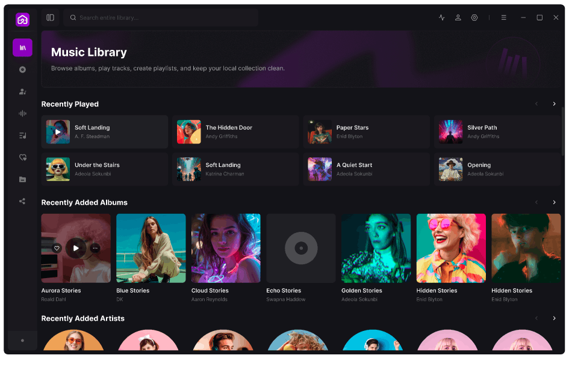The width and height of the screenshot is (572, 367).
Task: Go to next page of Recently Added Artists
Action: click(x=554, y=318)
